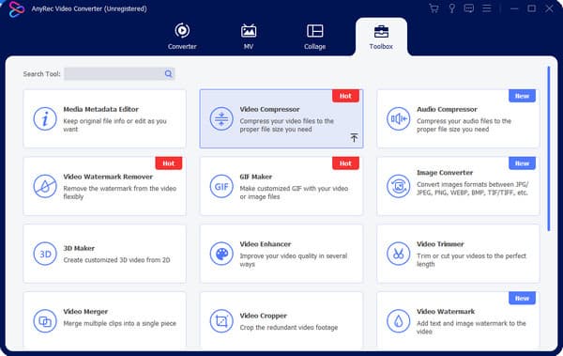563x356 pixels.
Task: Click 'Create customized 3D video from 2D' text
Action: (116, 260)
